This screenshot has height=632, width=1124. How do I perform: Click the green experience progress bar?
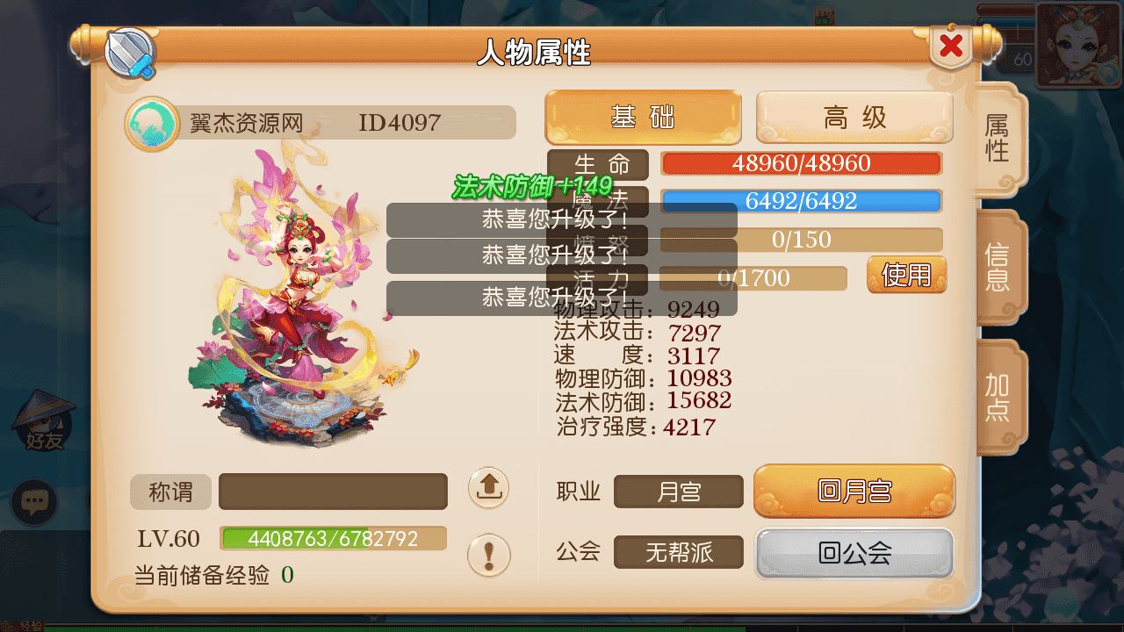tap(334, 538)
